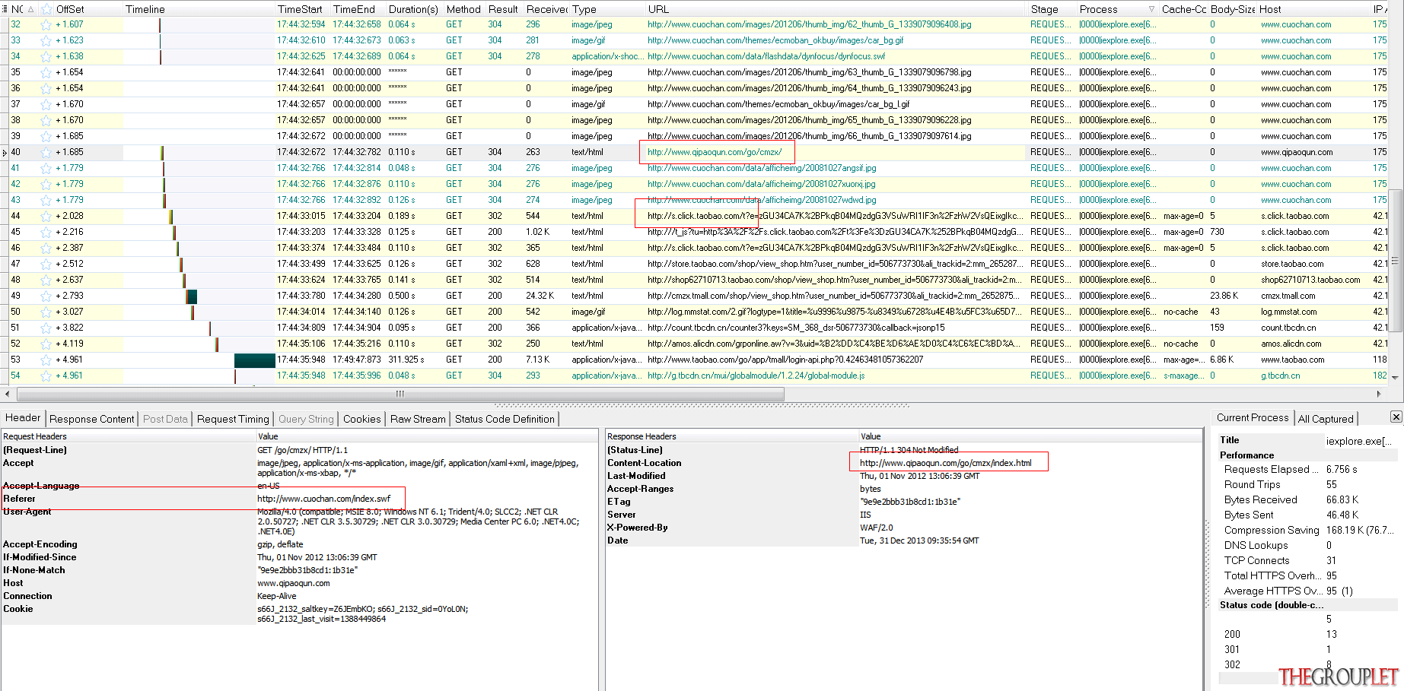1404x691 pixels.
Task: Toggle the star on row 40
Action: tap(46, 152)
